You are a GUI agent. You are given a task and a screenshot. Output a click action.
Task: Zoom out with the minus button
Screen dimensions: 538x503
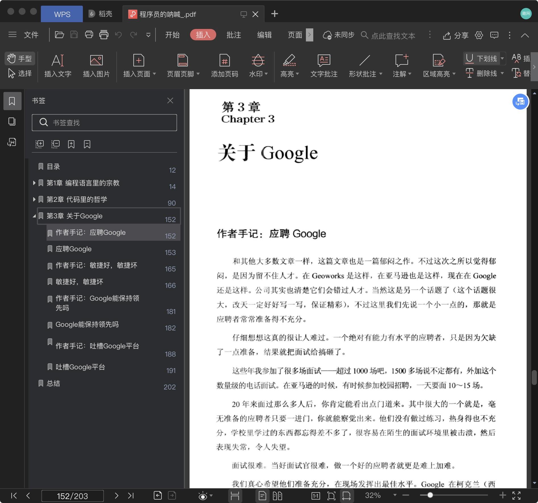406,495
